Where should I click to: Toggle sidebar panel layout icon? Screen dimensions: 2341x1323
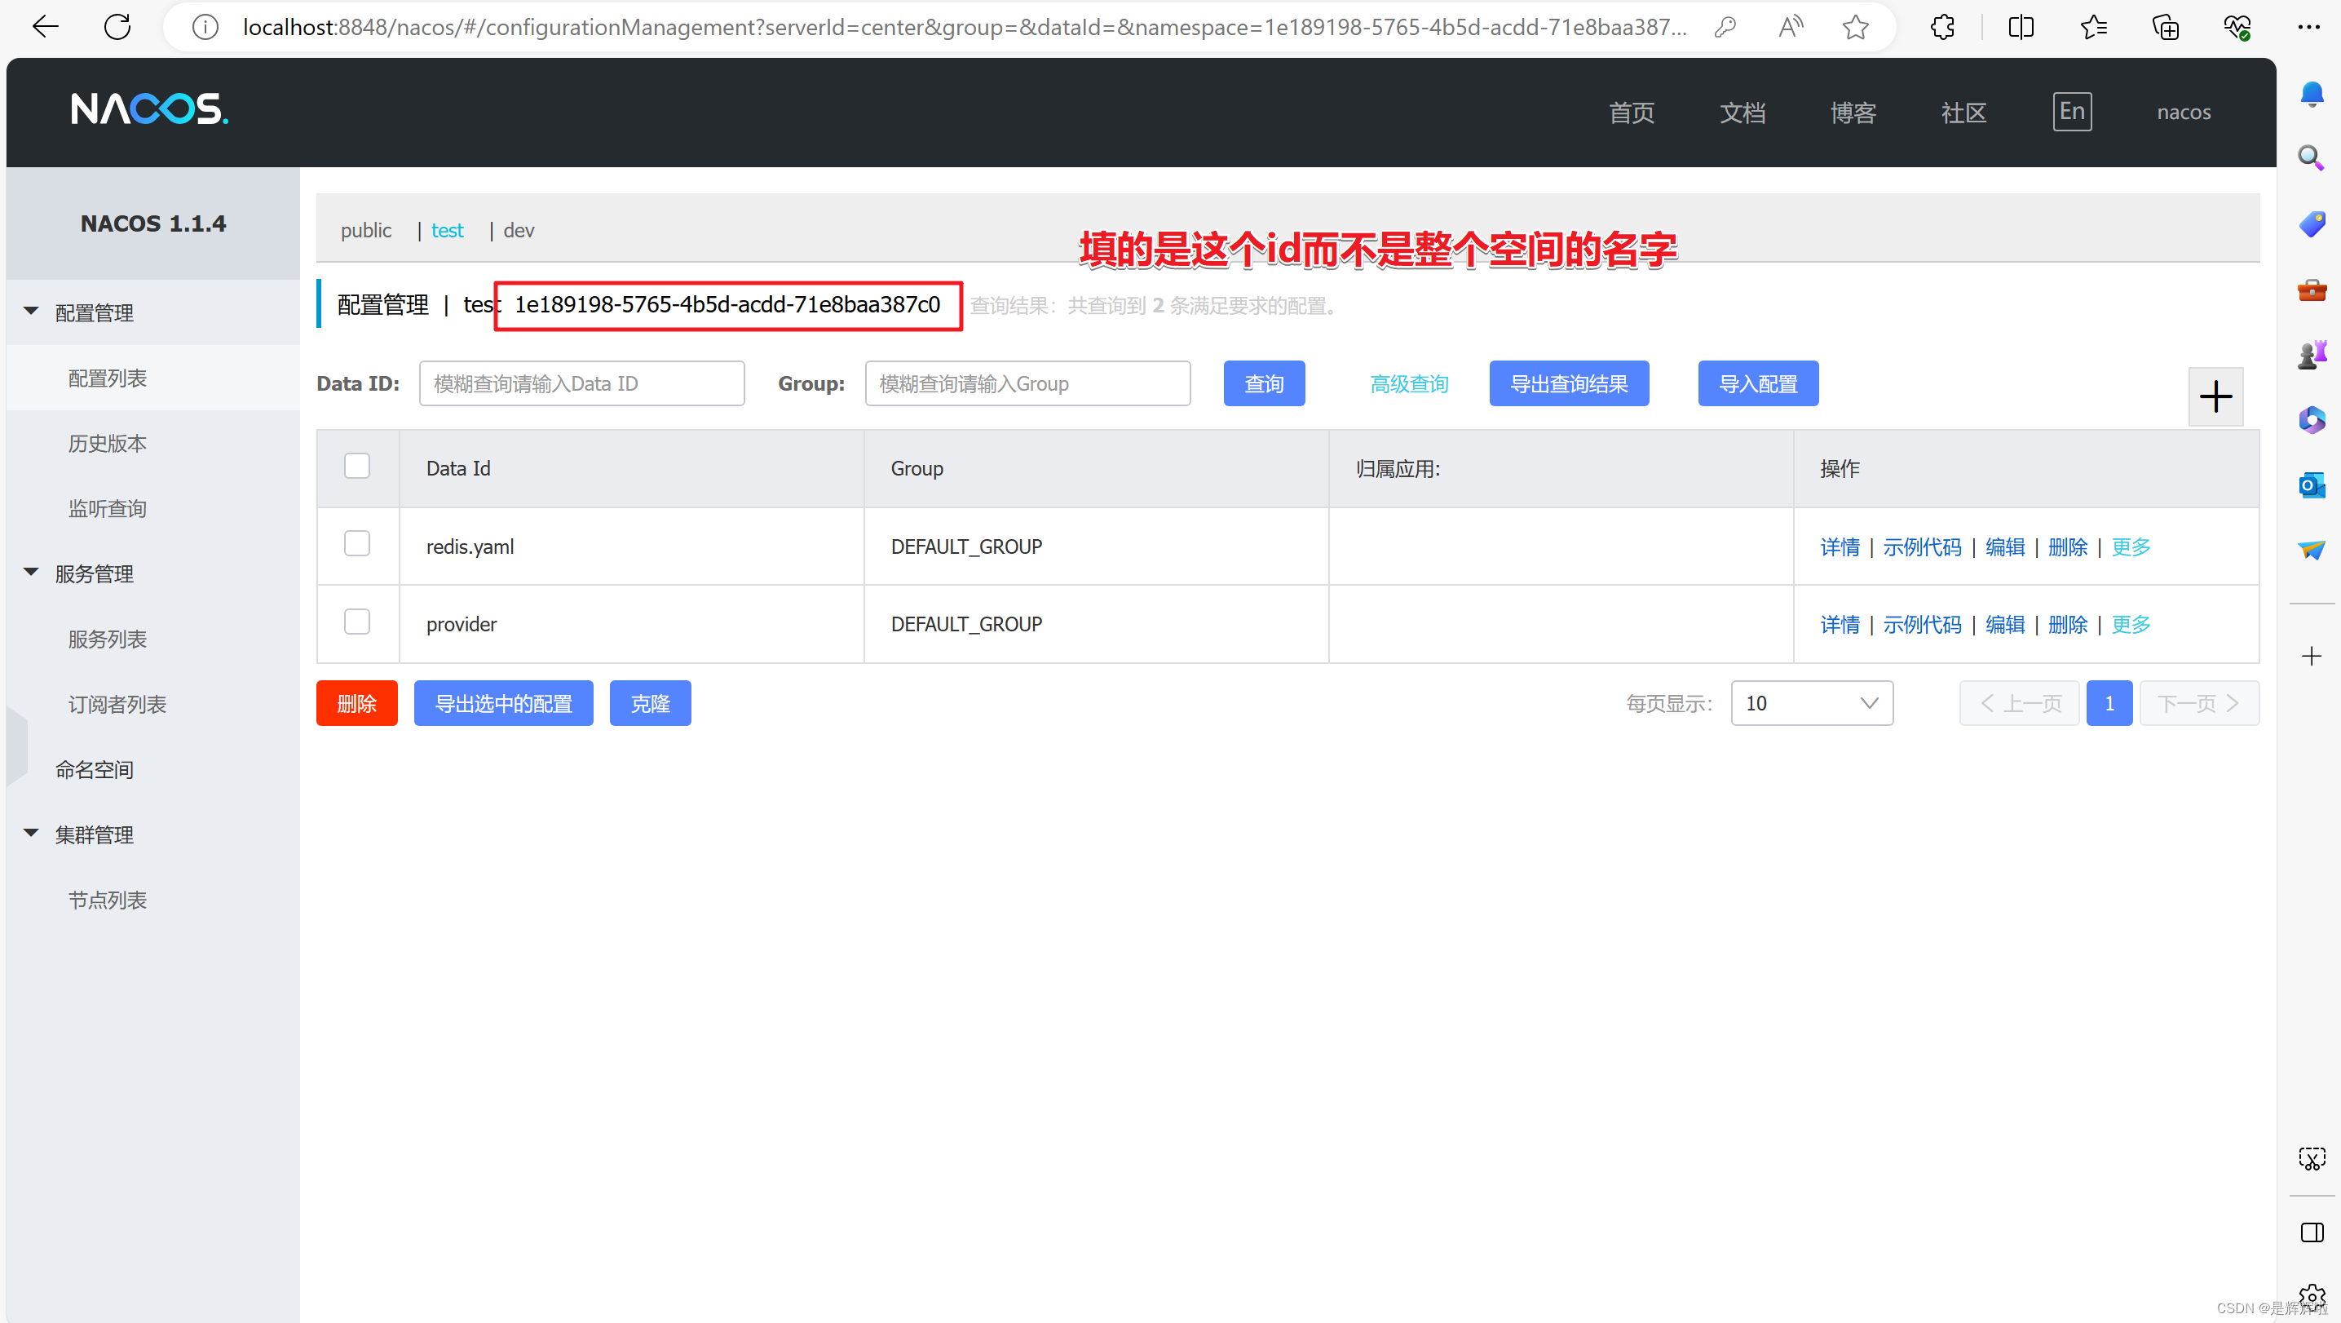pos(2312,1233)
